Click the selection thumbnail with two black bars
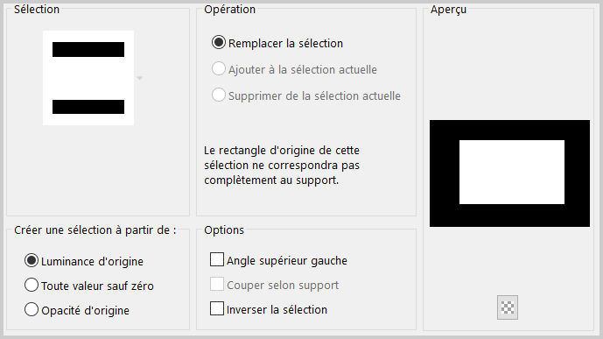The width and height of the screenshot is (603, 339). [88, 78]
